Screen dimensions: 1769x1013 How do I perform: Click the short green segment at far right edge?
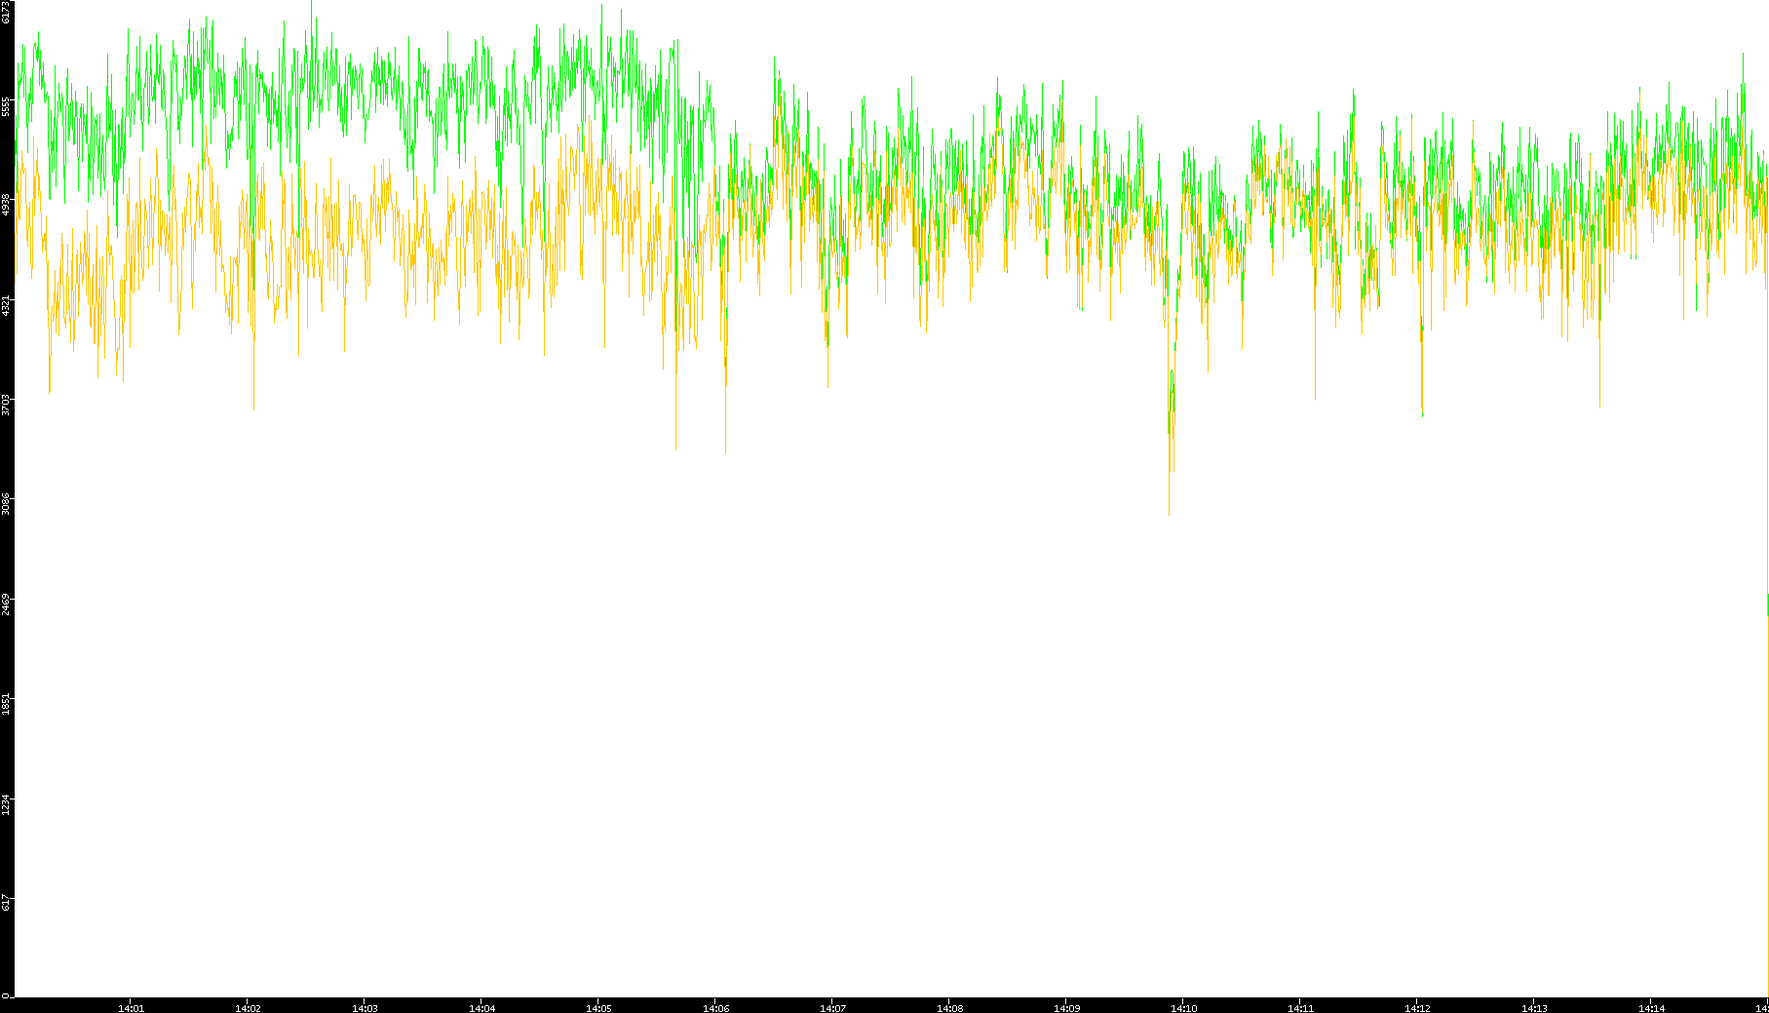pos(1767,604)
